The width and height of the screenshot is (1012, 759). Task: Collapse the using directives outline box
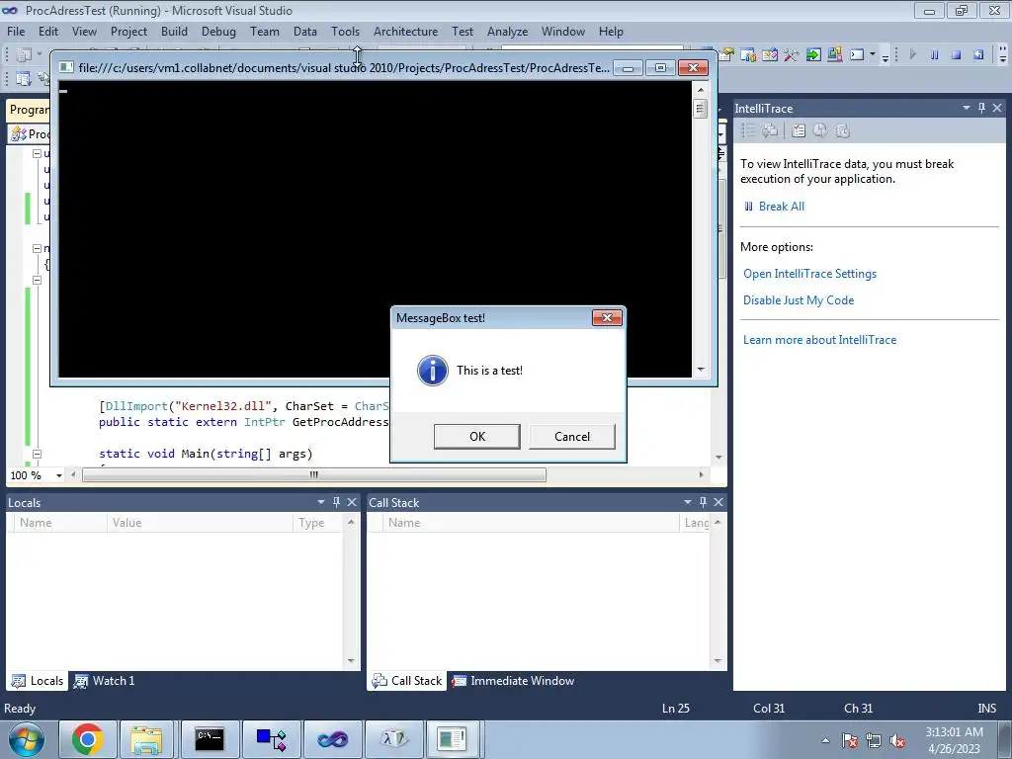(x=37, y=153)
